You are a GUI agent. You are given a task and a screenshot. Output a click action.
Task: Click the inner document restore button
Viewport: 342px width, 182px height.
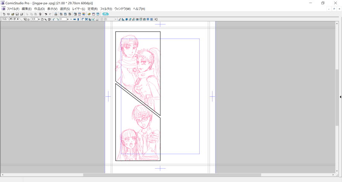(x=334, y=9)
